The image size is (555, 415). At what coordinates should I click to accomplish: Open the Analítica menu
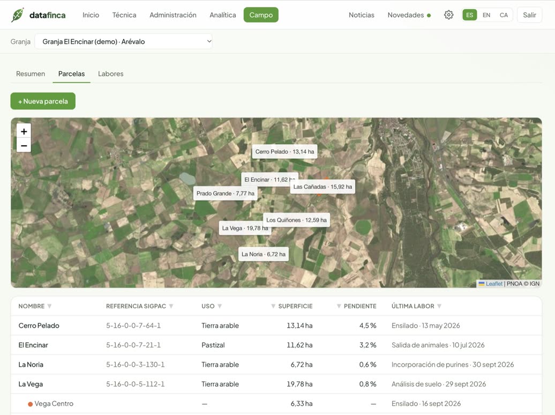pyautogui.click(x=223, y=15)
